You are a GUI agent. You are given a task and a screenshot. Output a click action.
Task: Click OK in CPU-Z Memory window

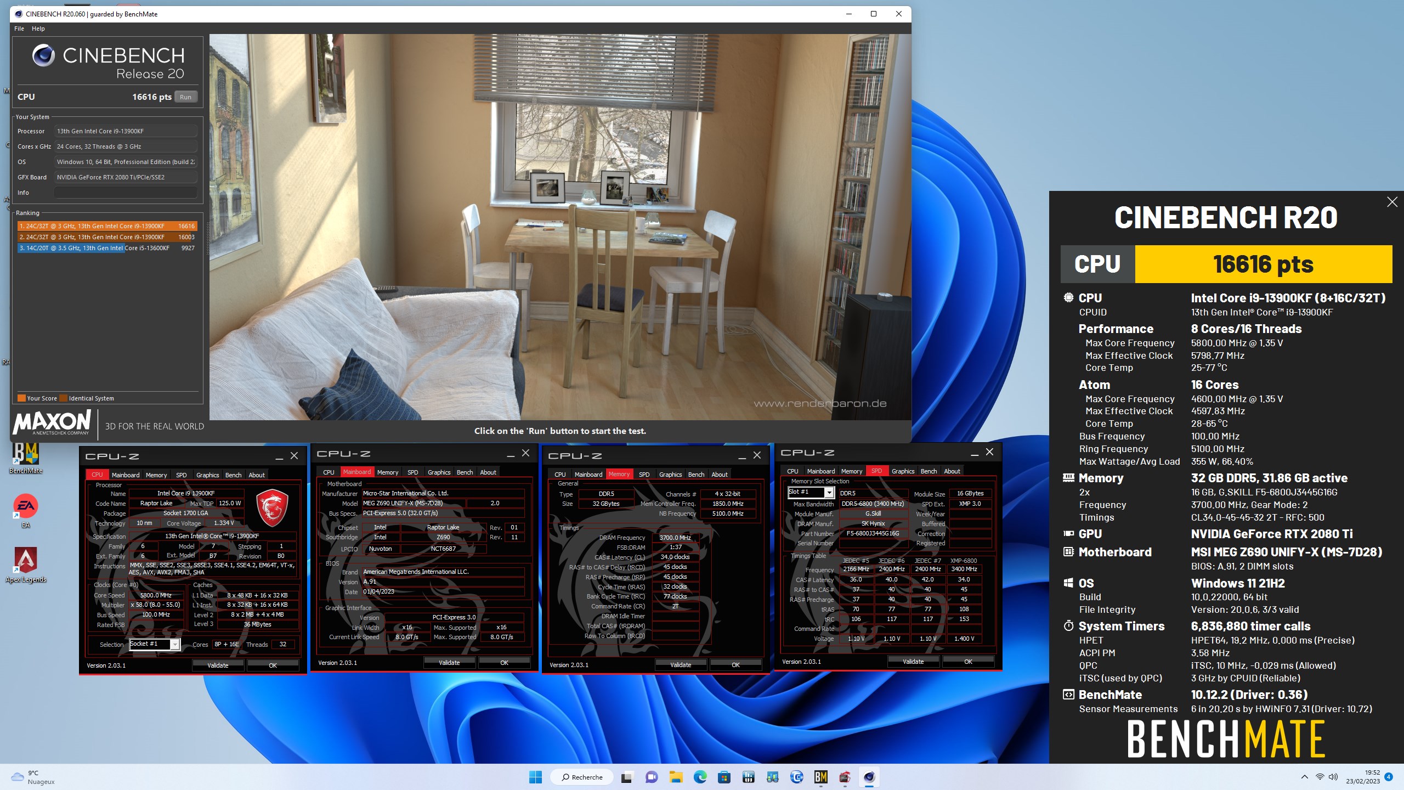[x=735, y=665]
